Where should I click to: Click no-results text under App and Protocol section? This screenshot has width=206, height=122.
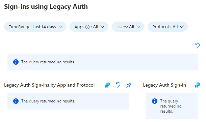(x=48, y=101)
